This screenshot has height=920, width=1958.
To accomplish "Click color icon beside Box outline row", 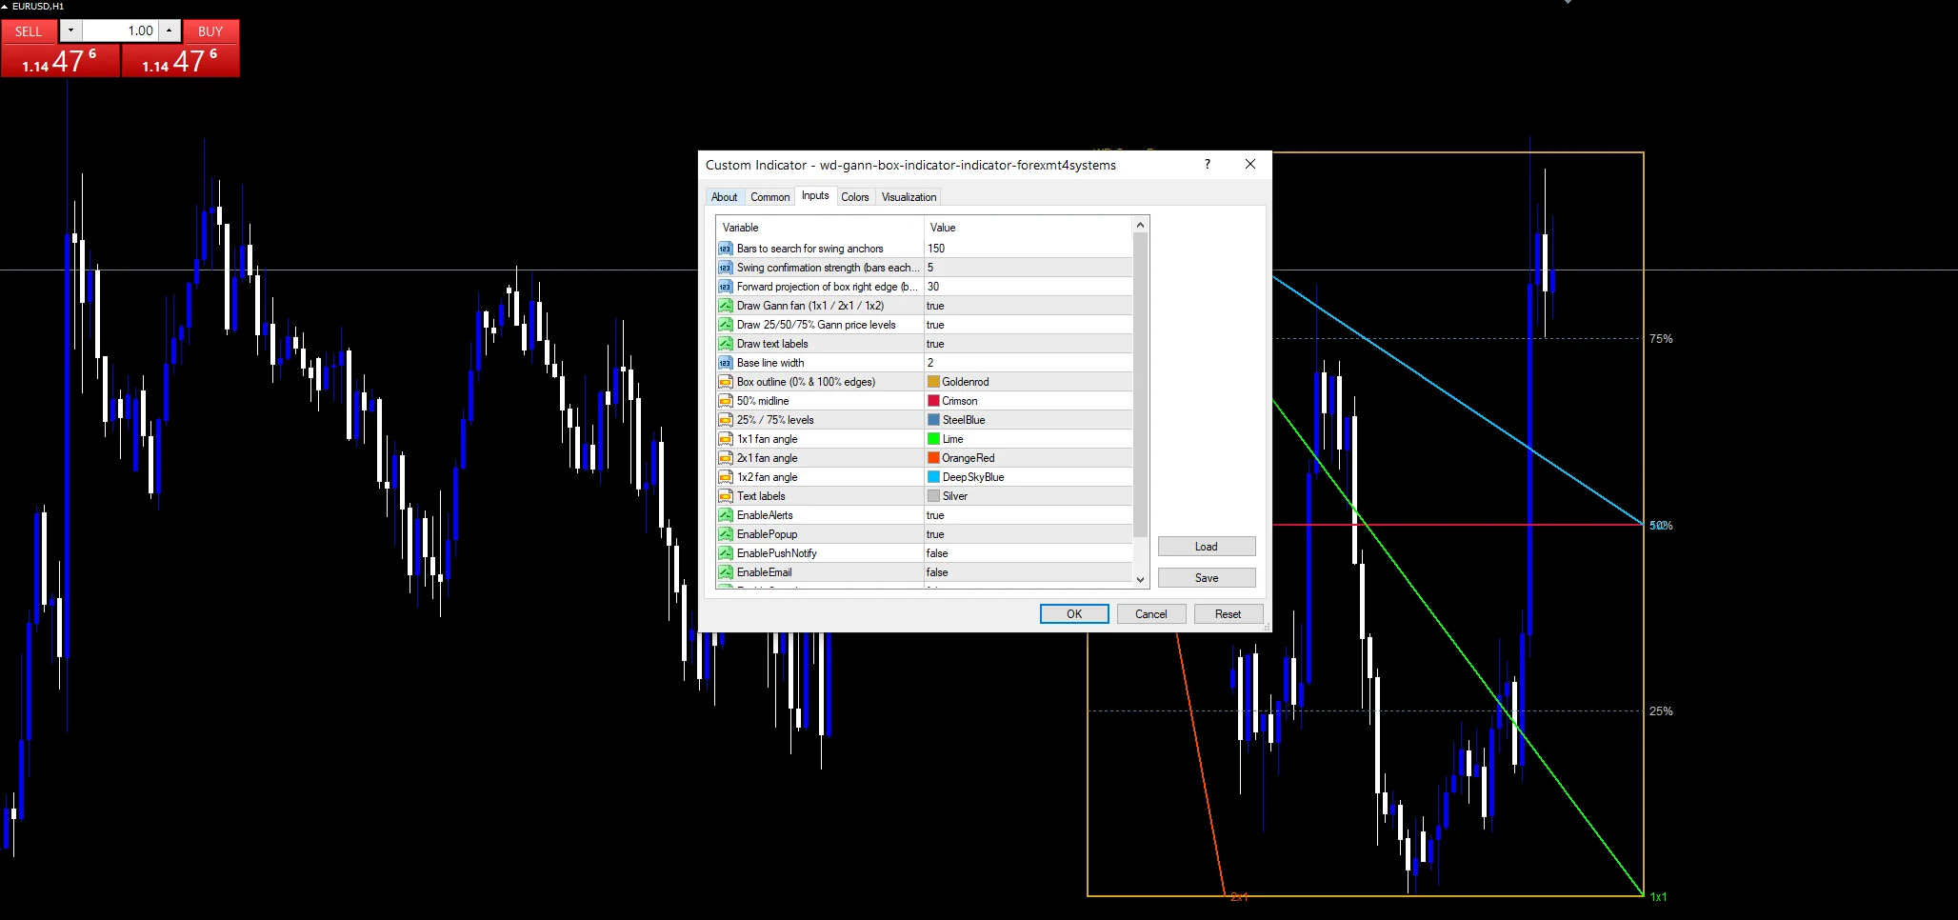I will click(x=725, y=382).
